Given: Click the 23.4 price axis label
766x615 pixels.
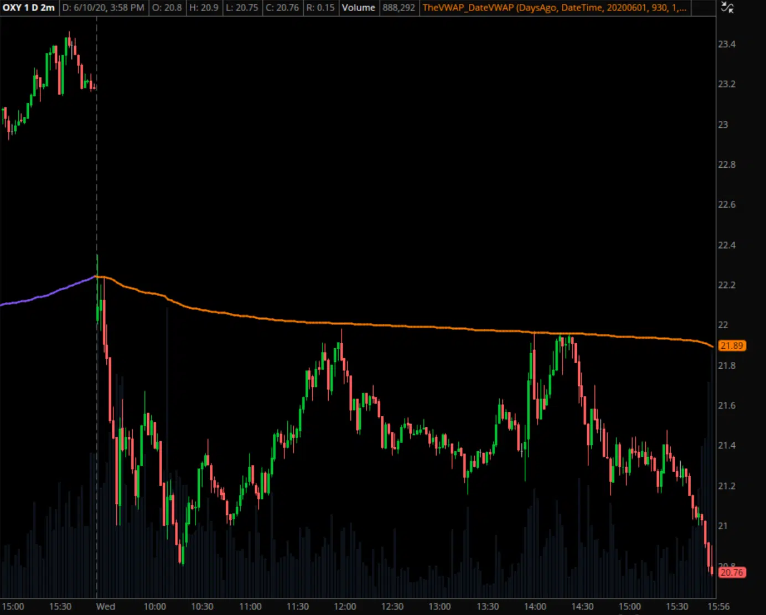Looking at the screenshot, I should click(x=727, y=44).
